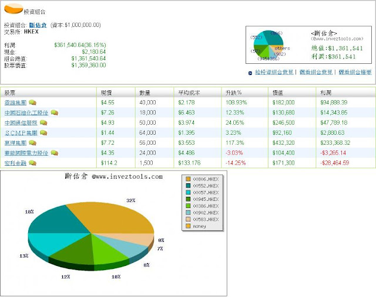Open the 斷估倉 portfolio name link

click(38, 25)
